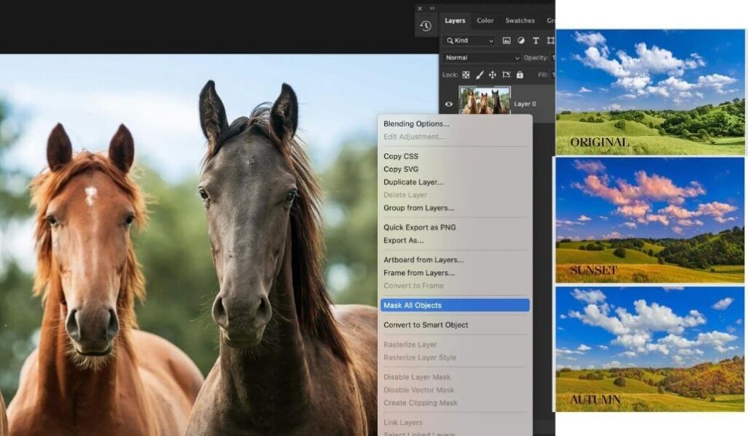
Task: Filter layers by type layers icon
Action: (x=535, y=41)
